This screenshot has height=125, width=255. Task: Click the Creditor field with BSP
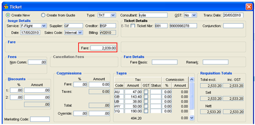108,25
